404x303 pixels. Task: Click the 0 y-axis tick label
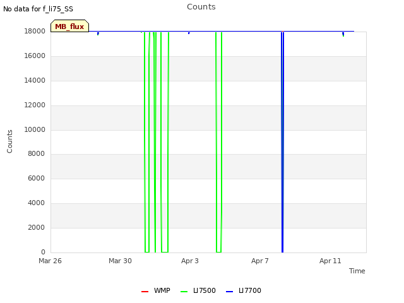click(43, 252)
